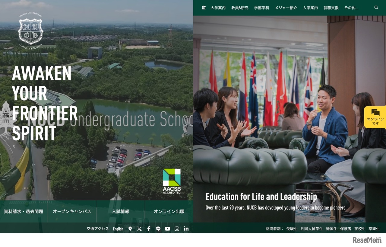The height and width of the screenshot is (247, 386).
Task: Open the LINE social icon
Action: point(158,229)
